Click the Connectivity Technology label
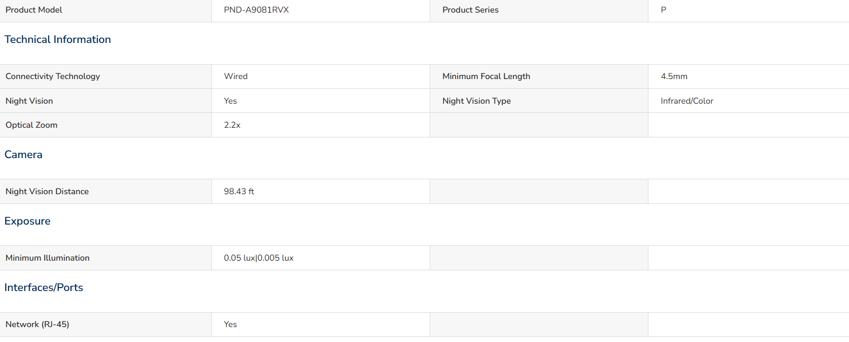 [x=53, y=76]
